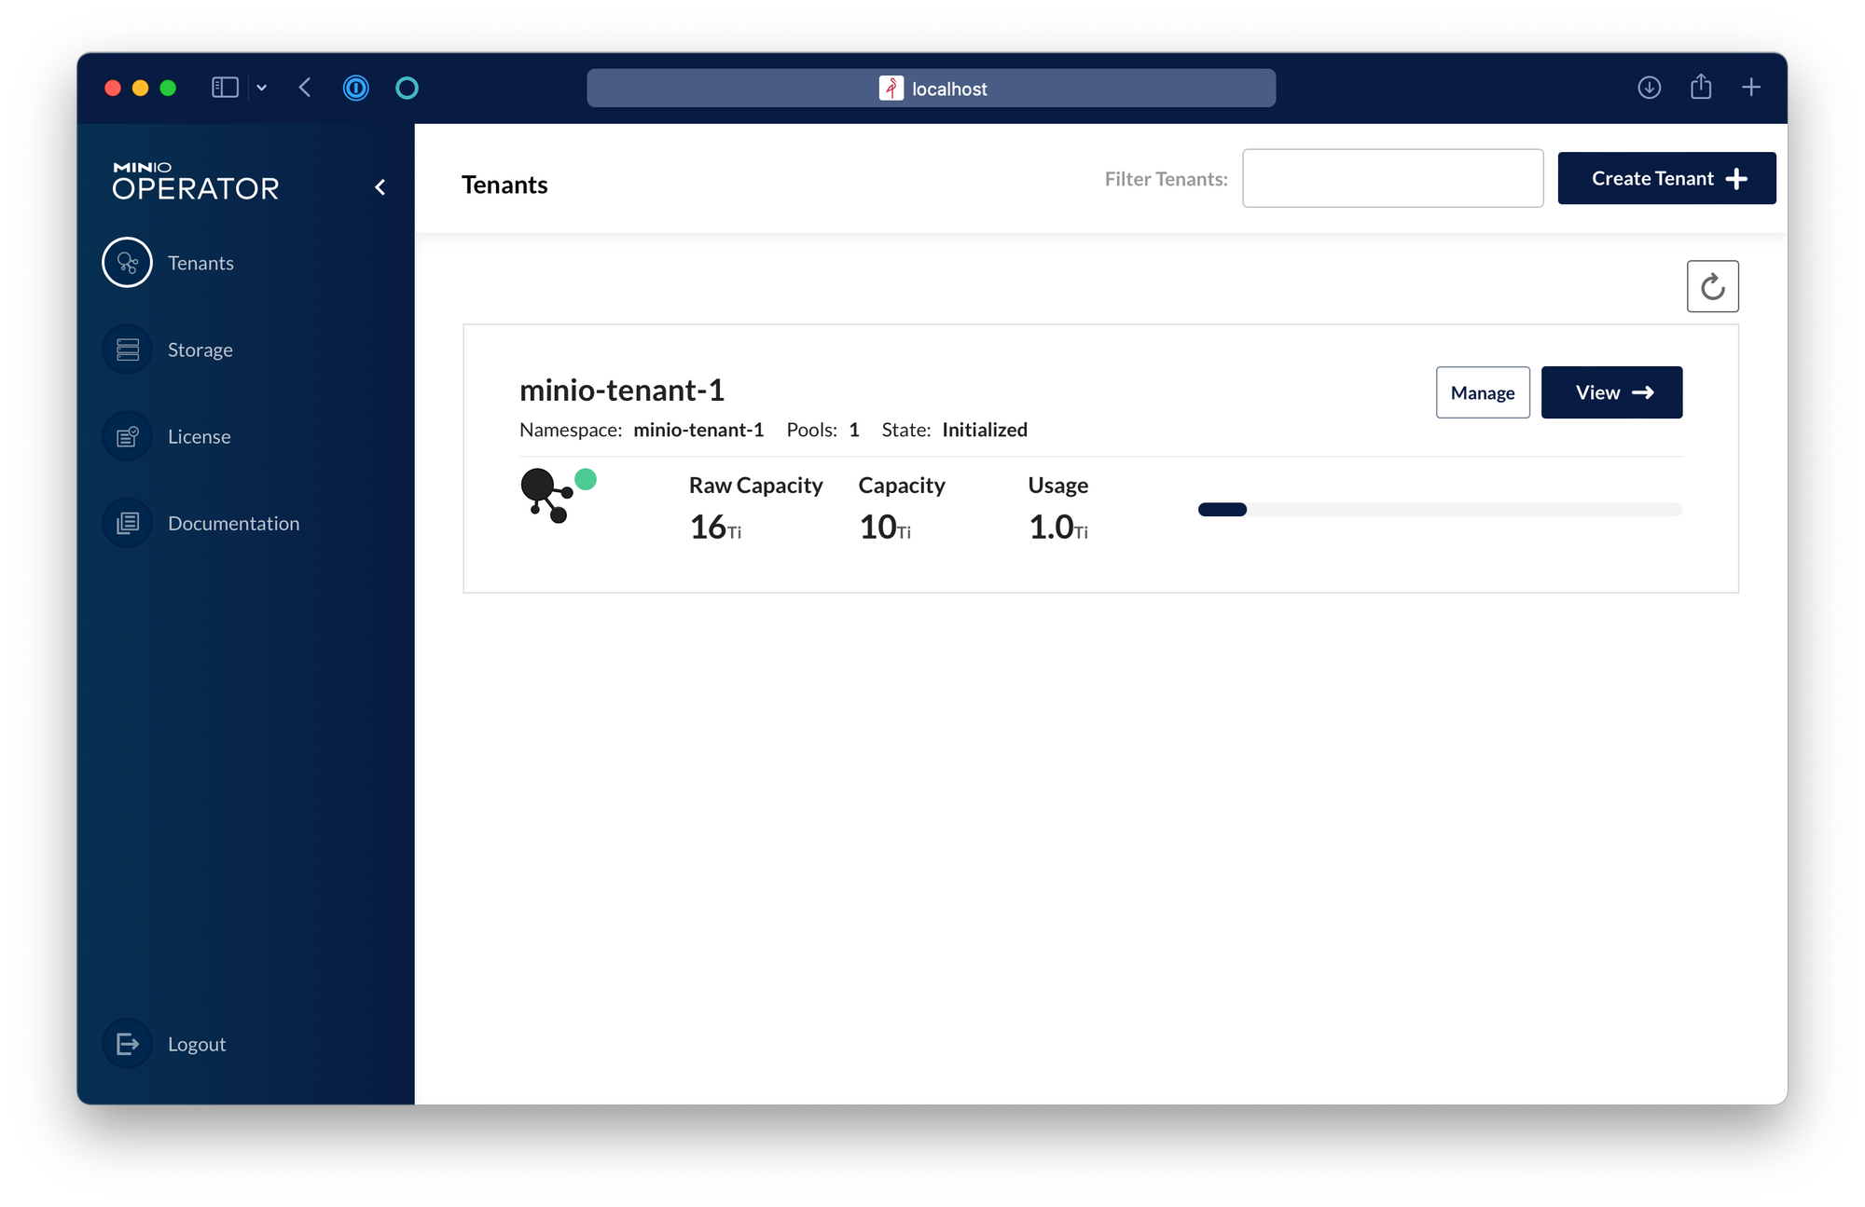The height and width of the screenshot is (1207, 1865).
Task: Expand the sidebar options dropdown arrow
Action: (262, 88)
